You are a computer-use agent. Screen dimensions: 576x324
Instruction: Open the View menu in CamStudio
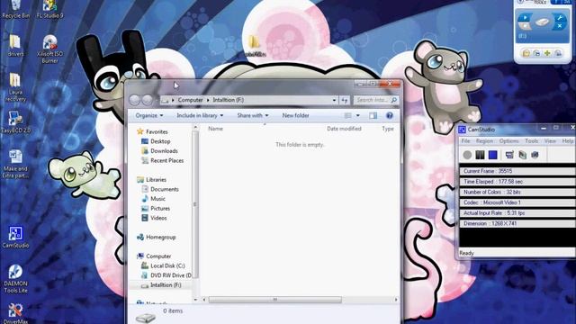click(x=550, y=141)
